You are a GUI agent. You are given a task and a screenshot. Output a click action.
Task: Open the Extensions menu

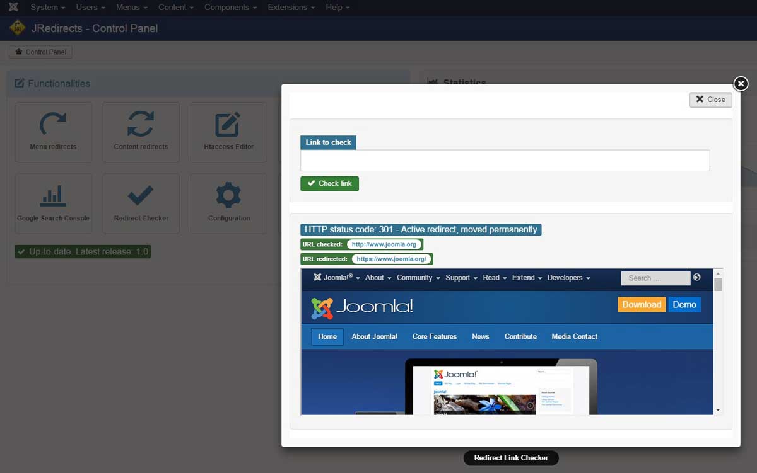click(291, 8)
